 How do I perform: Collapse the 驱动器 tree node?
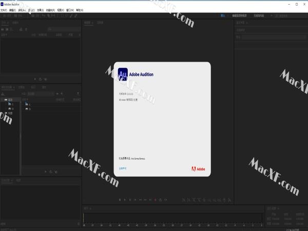[x=2, y=100]
